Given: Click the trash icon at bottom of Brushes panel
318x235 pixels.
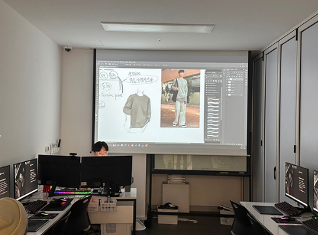Looking at the screenshot, I should [219, 140].
